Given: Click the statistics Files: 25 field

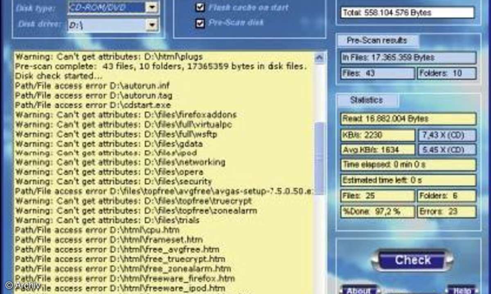Looking at the screenshot, I should tap(378, 196).
